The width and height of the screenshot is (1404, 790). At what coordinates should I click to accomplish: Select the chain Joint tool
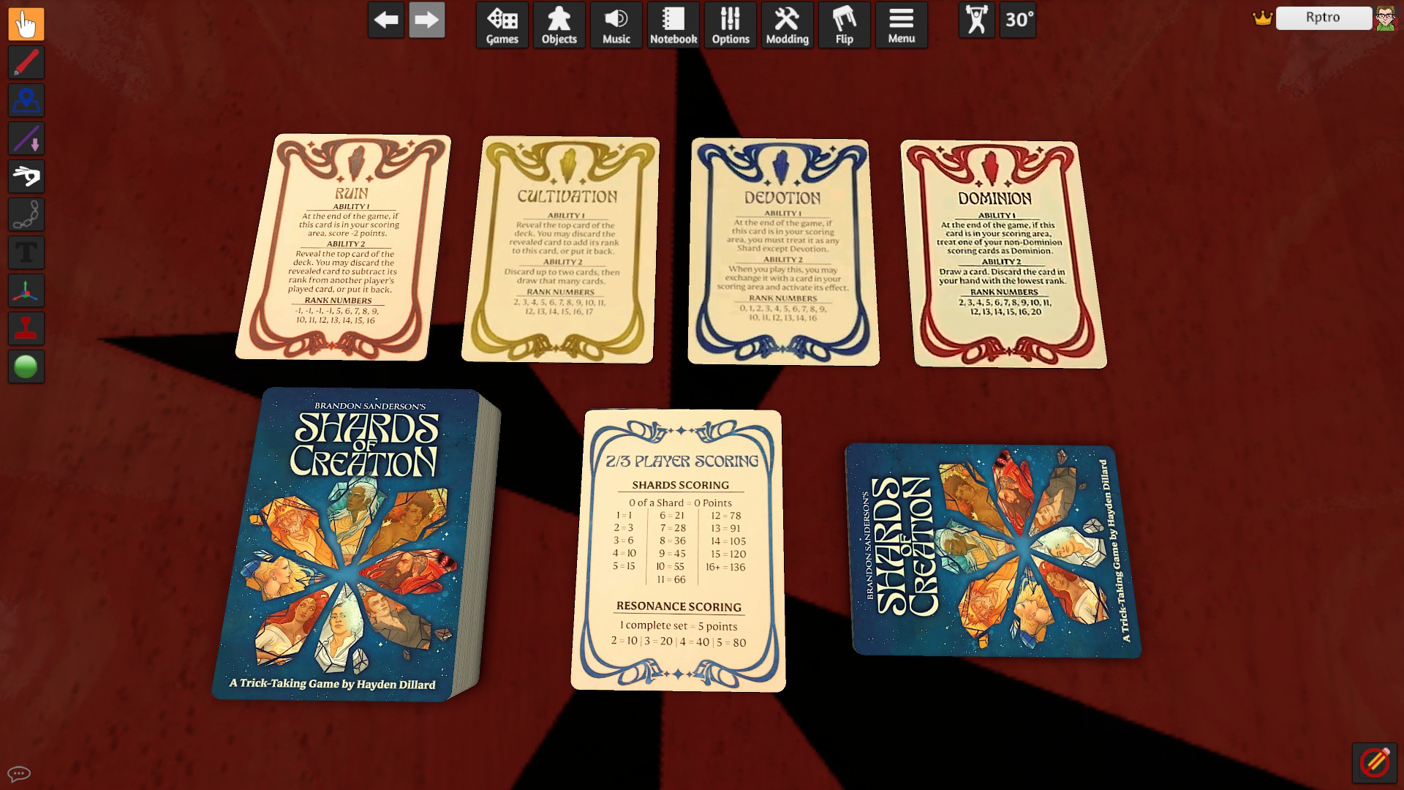click(x=26, y=214)
